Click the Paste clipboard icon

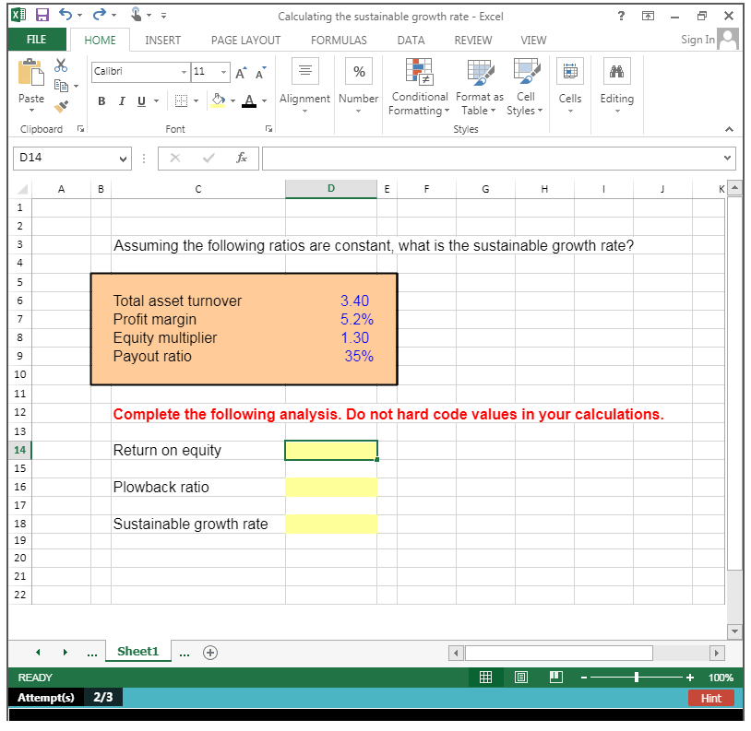pyautogui.click(x=31, y=81)
